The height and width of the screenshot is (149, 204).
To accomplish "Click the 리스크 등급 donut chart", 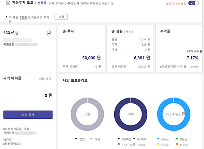I will (174, 114).
